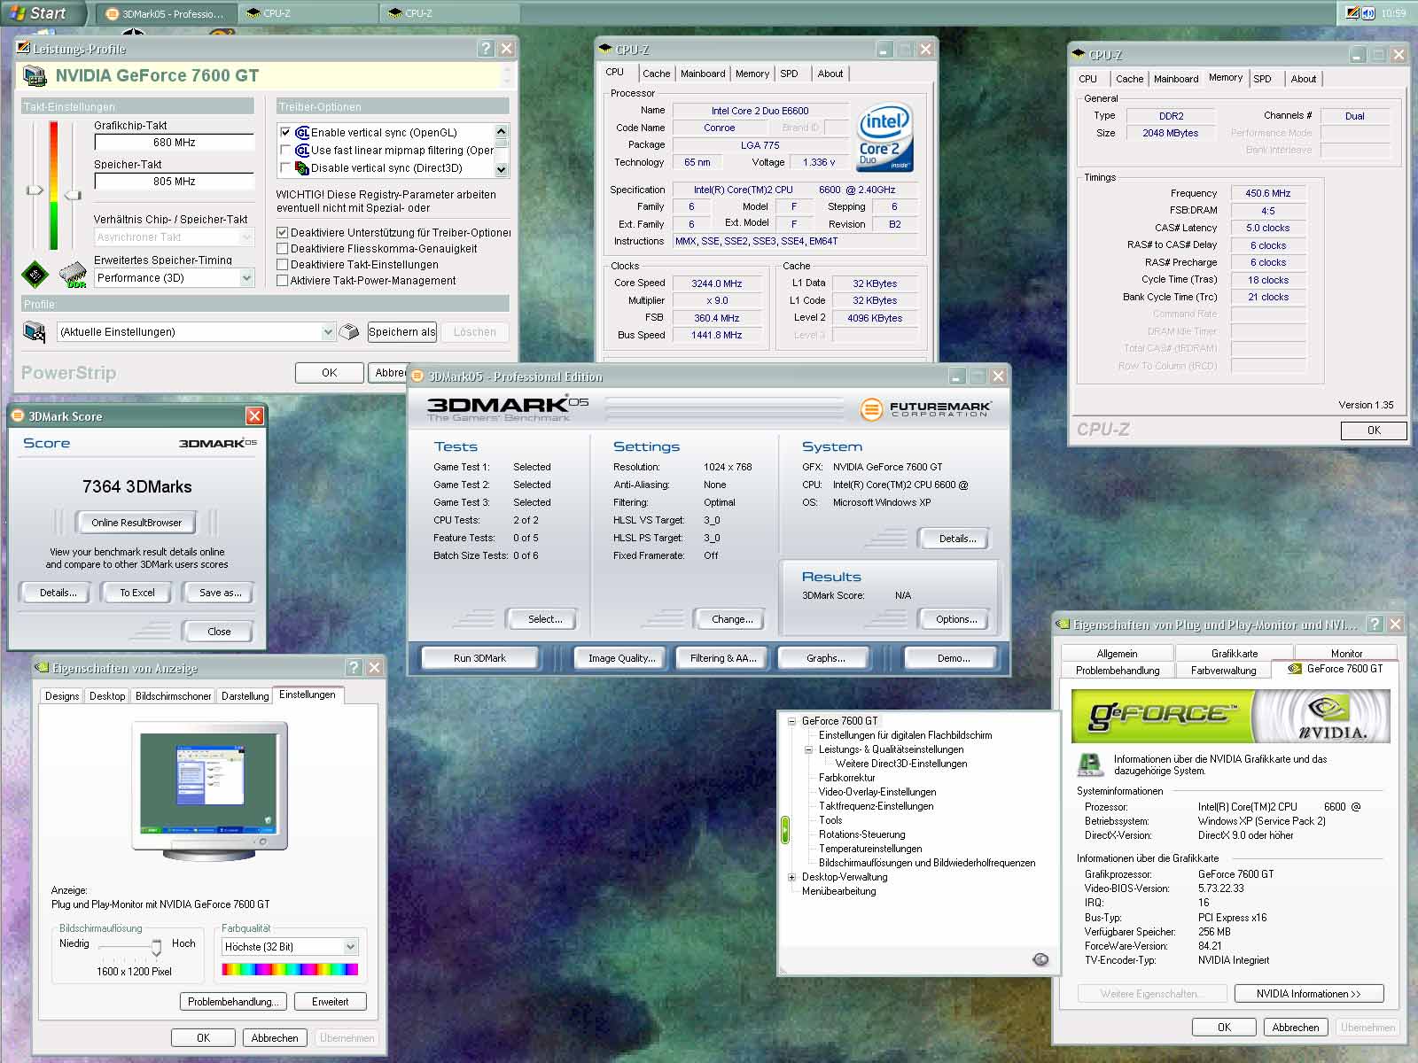
Task: Click the PowerStrip tray icon in system tray
Action: coord(1352,12)
